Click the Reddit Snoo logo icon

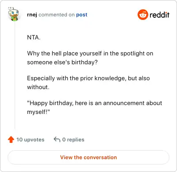tap(142, 15)
